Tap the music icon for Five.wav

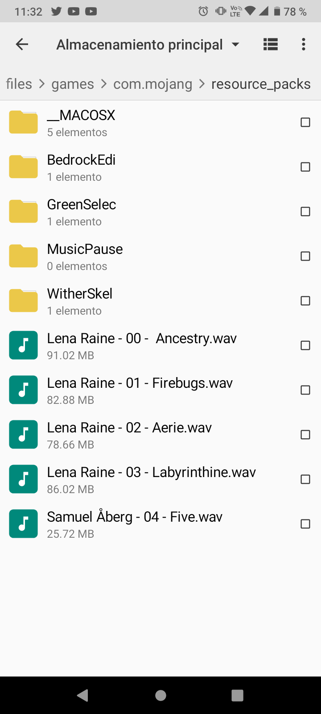pyautogui.click(x=23, y=524)
